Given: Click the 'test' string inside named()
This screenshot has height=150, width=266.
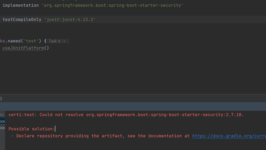Looking at the screenshot, I should point(31,41).
